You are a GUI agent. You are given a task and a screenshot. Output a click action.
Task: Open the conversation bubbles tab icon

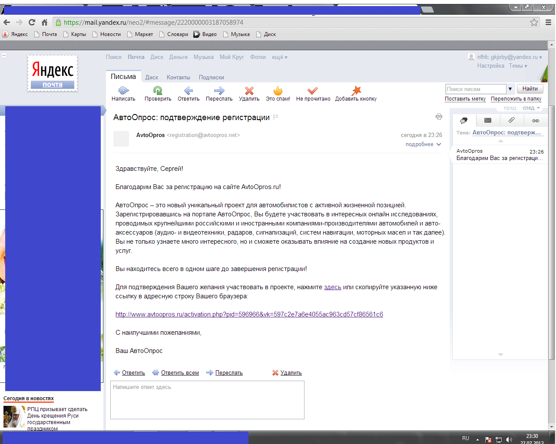click(x=464, y=120)
